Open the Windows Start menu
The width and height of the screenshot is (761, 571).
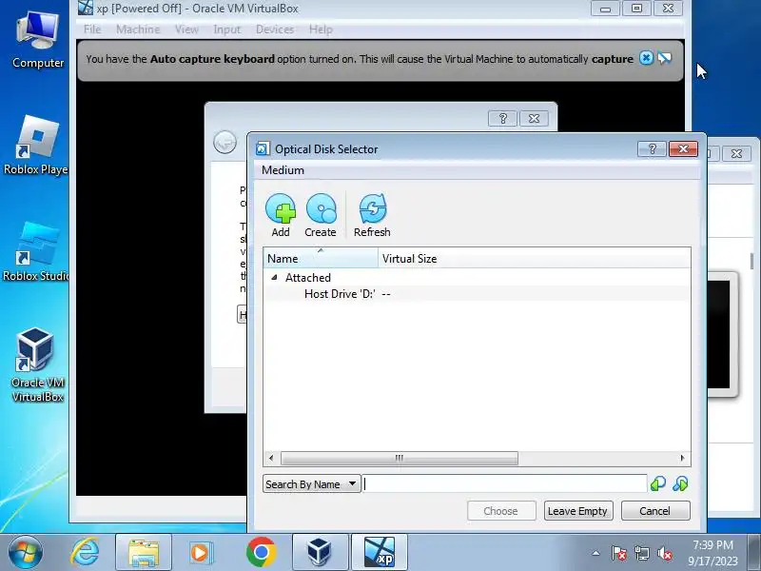[x=25, y=553]
